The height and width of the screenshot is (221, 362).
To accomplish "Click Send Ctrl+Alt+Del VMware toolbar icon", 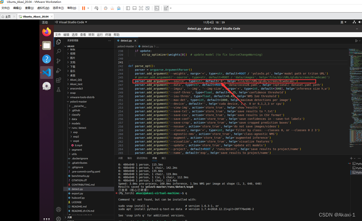I will [x=97, y=8].
